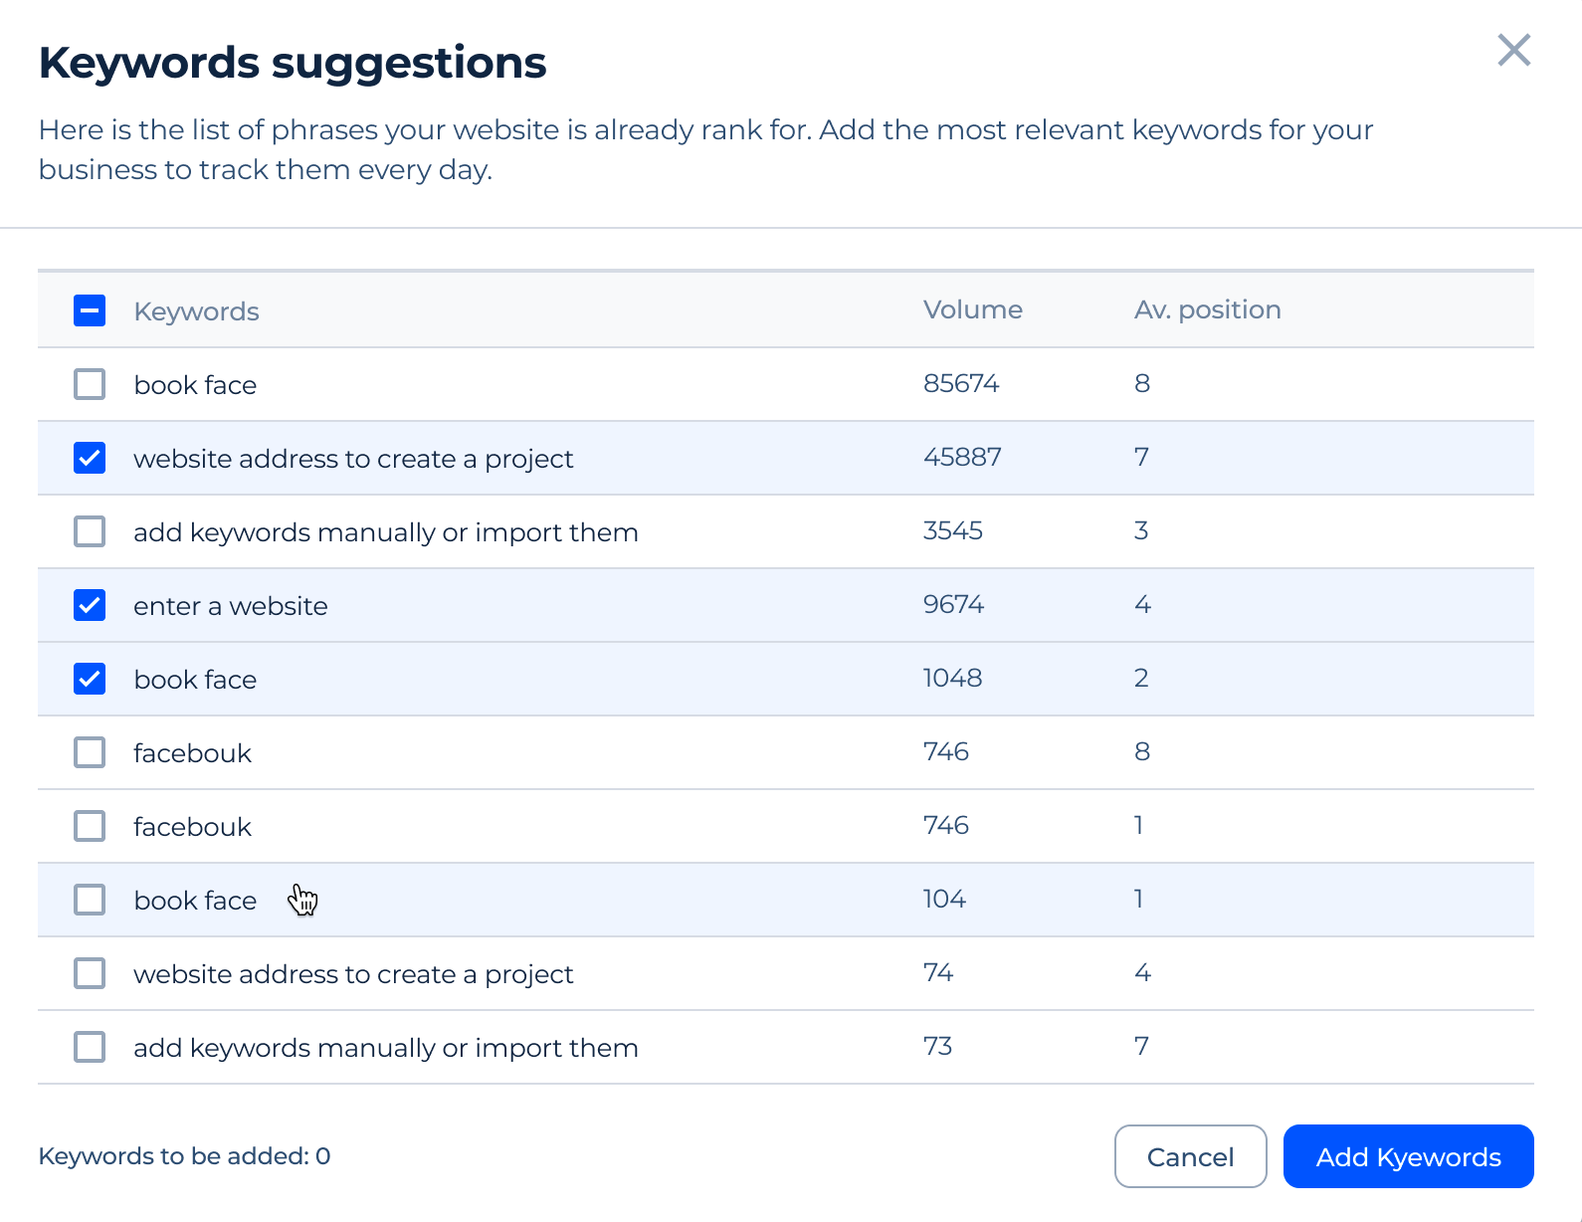Click the Add Kyewords button

click(x=1408, y=1156)
